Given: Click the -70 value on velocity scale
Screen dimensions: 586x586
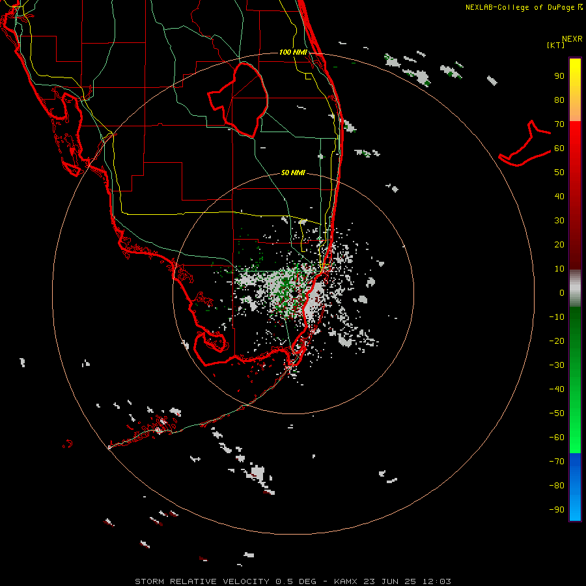Looking at the screenshot, I should point(557,462).
